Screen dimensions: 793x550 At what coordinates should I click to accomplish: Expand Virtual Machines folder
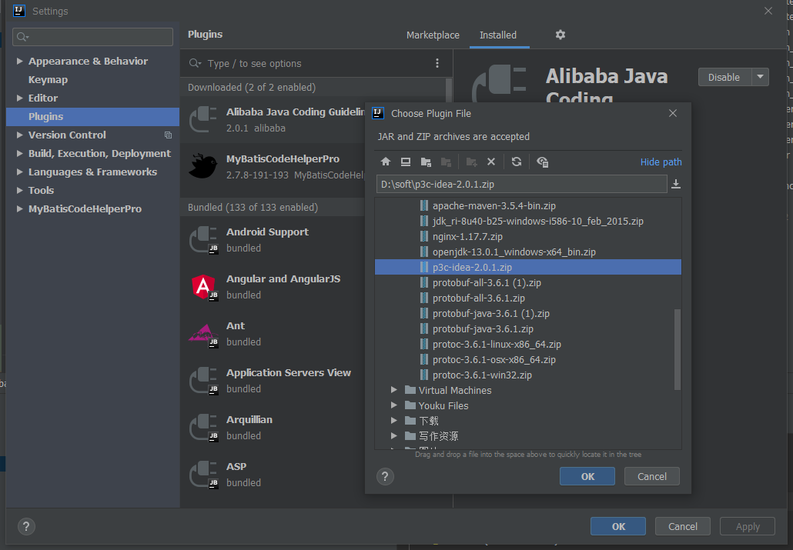[x=394, y=390]
